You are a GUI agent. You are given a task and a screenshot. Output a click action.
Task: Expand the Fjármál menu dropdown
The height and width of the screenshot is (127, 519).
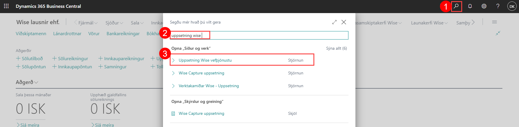click(88, 23)
